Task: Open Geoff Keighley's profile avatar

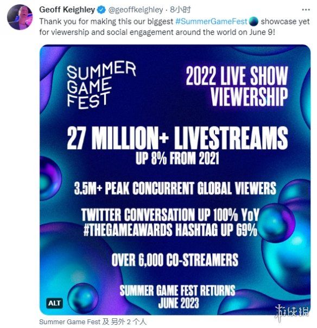Action: (20, 17)
